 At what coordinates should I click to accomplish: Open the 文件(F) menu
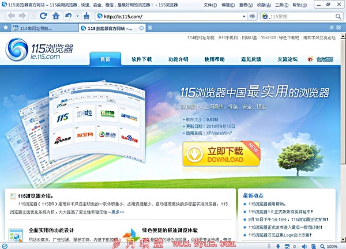[x=210, y=5]
